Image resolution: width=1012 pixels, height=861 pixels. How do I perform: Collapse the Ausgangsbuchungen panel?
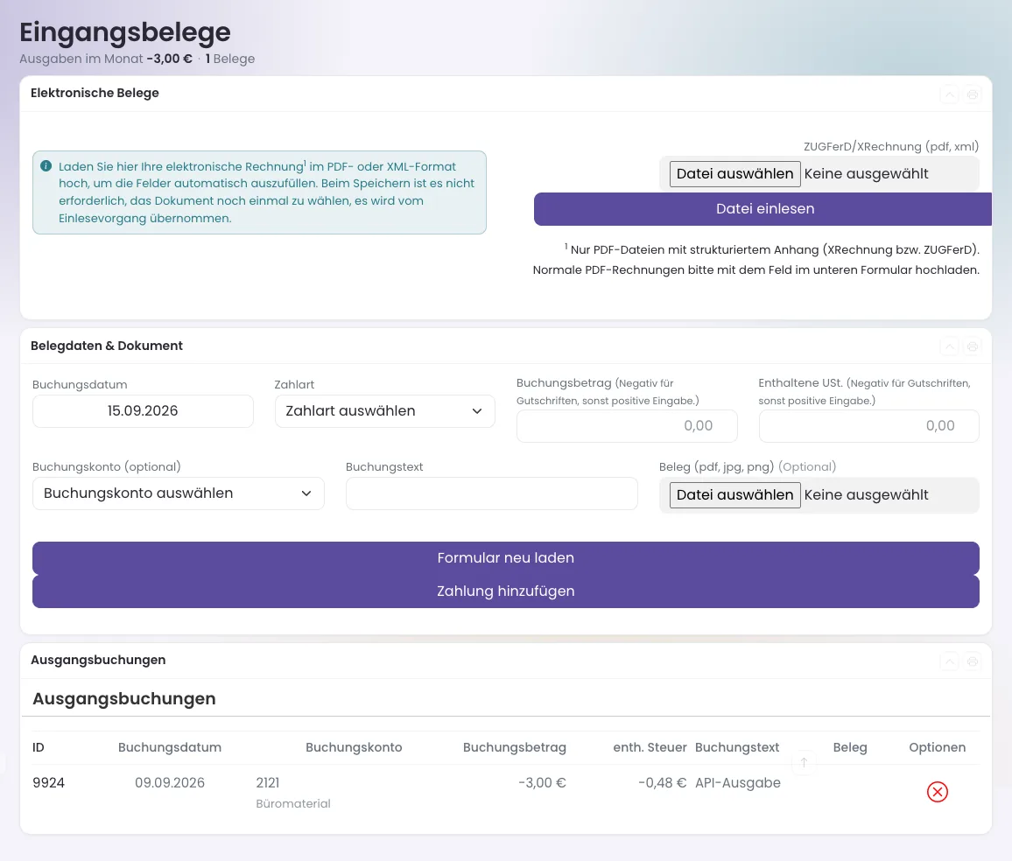click(x=949, y=661)
